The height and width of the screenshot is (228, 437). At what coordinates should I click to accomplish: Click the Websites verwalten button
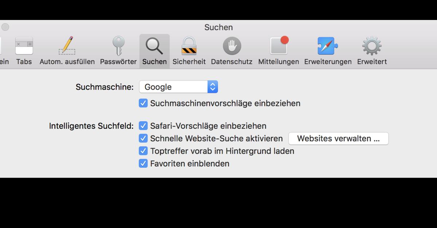pyautogui.click(x=338, y=138)
